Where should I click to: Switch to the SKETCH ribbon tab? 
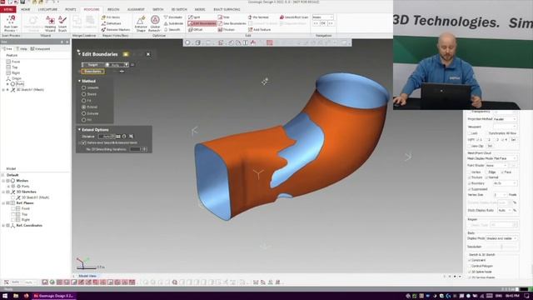(157, 9)
